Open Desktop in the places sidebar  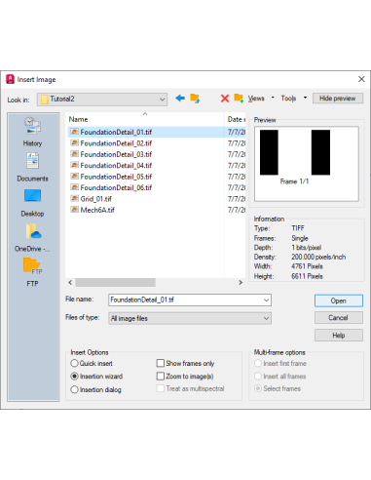pyautogui.click(x=32, y=203)
